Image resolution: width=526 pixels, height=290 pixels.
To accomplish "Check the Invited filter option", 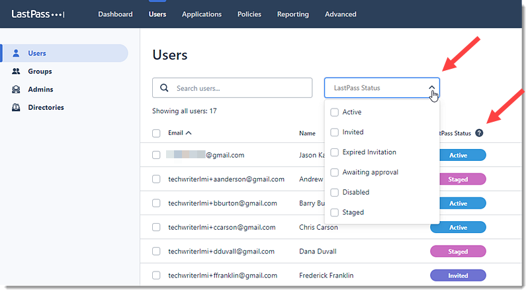I will point(334,132).
